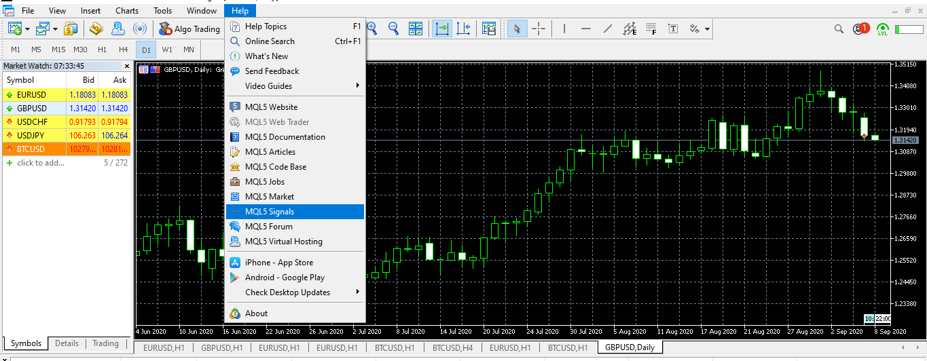Select the BTCUSD row in Market Watch
The width and height of the screenshot is (927, 361).
point(67,149)
